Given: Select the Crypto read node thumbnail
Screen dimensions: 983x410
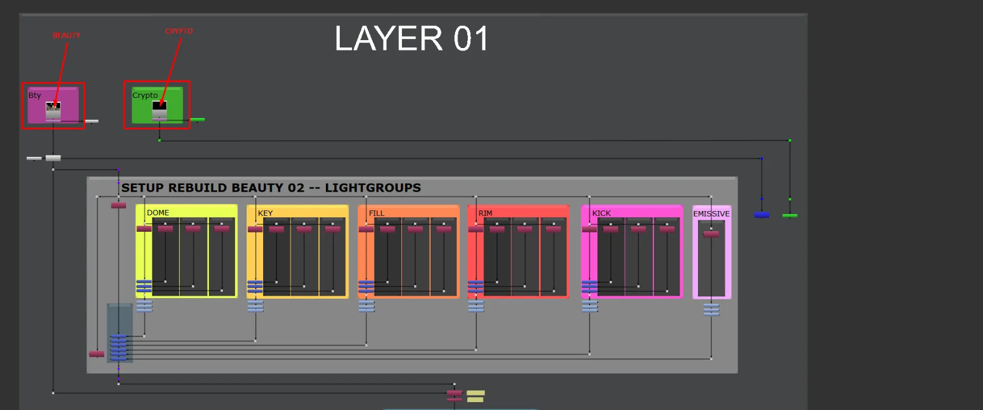Looking at the screenshot, I should [x=160, y=109].
